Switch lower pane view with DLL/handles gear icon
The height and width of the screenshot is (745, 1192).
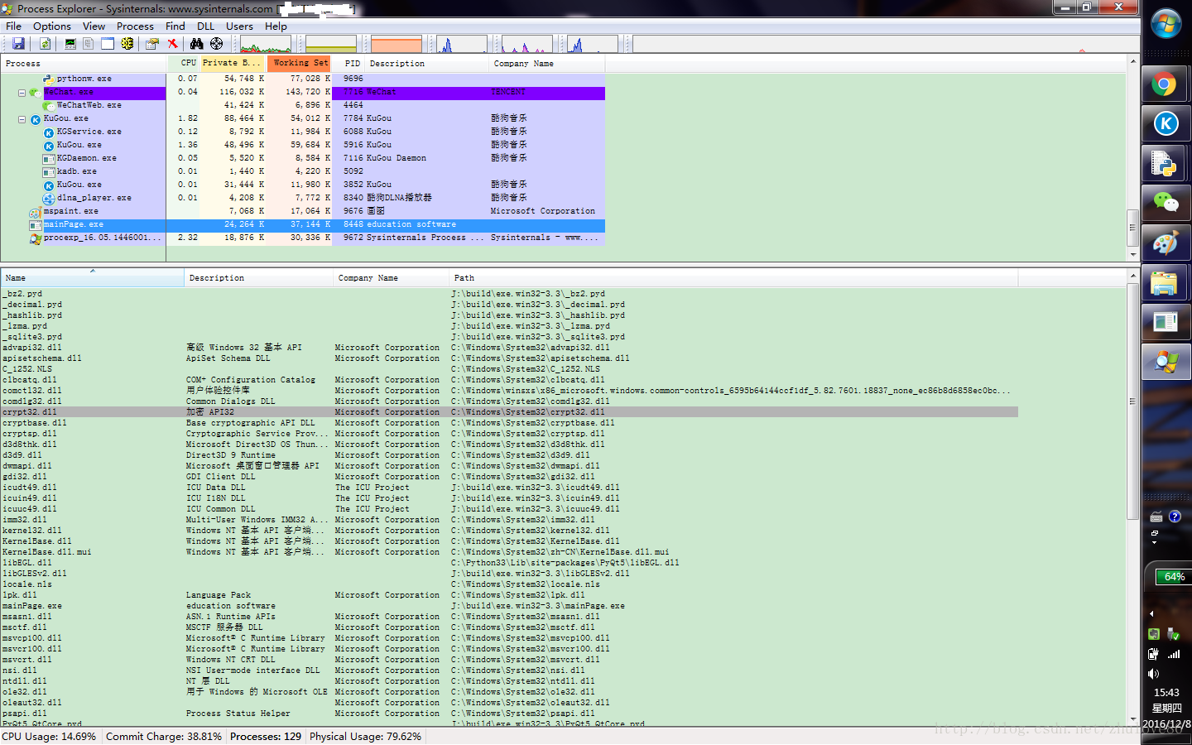(127, 44)
